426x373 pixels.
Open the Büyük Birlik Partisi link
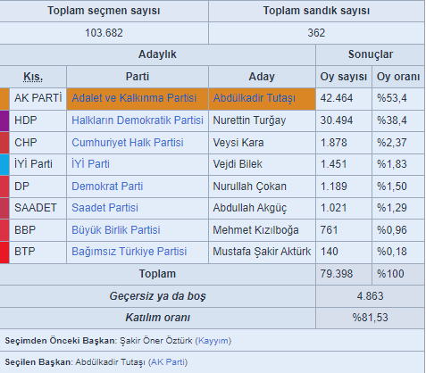pos(116,230)
